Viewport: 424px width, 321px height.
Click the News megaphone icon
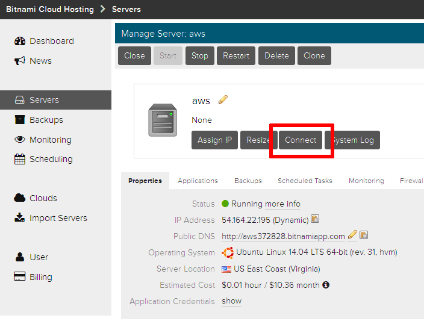pyautogui.click(x=20, y=61)
